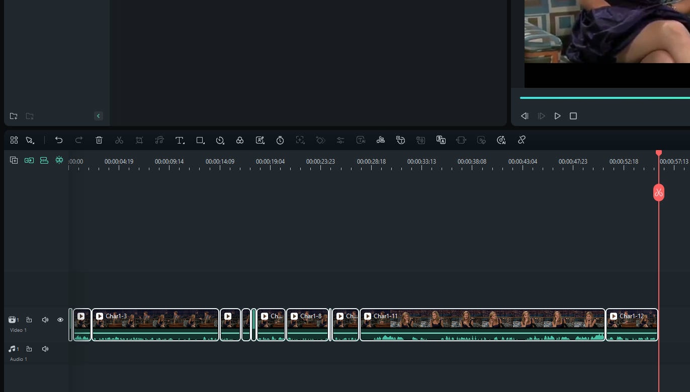Click the motion tracking bracket icon
The image size is (690, 392).
click(x=300, y=140)
